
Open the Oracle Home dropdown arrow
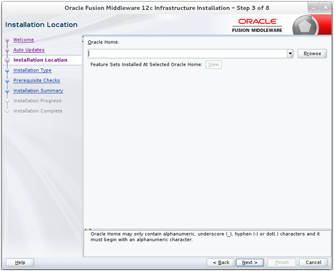point(290,53)
